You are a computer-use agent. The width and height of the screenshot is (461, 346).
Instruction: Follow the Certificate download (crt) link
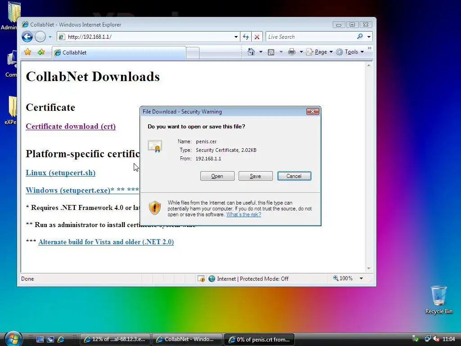(x=71, y=126)
